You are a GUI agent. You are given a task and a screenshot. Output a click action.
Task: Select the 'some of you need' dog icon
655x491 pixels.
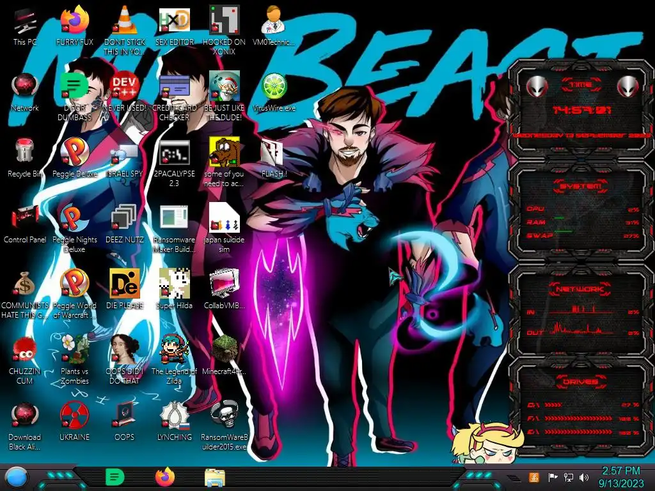tap(224, 163)
